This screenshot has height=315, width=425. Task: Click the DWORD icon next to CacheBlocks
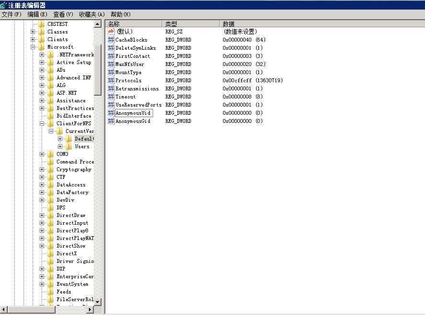coord(111,40)
